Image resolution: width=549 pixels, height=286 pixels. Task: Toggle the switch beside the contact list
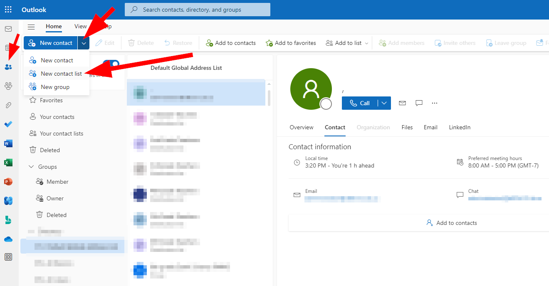click(x=111, y=64)
